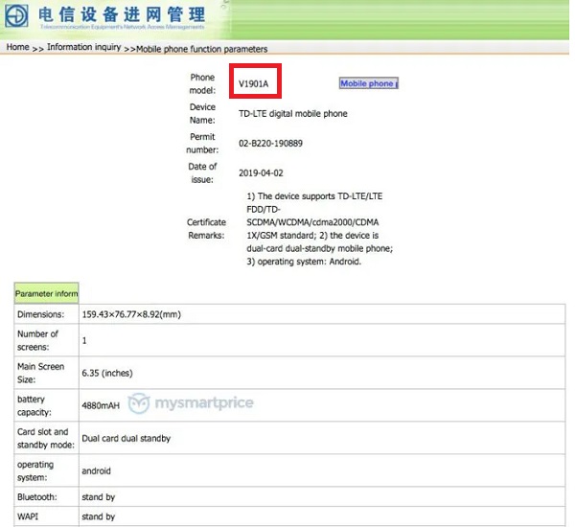Open the Home breadcrumb link
Screen dimensions: 575x527
[17, 47]
